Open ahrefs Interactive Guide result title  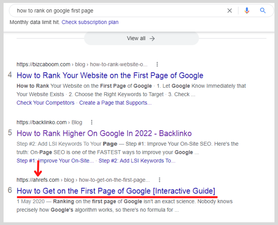pyautogui.click(x=116, y=191)
